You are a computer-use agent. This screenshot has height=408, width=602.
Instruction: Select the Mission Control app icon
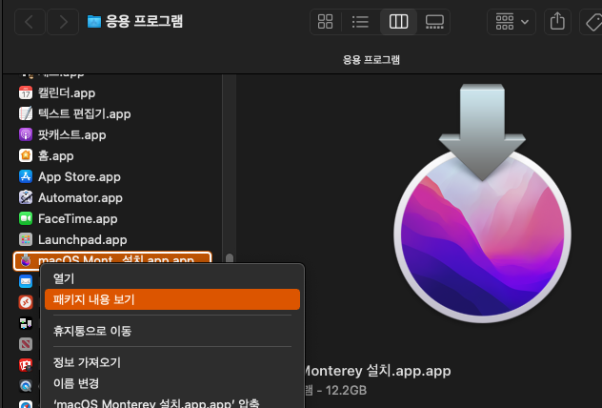(x=26, y=323)
